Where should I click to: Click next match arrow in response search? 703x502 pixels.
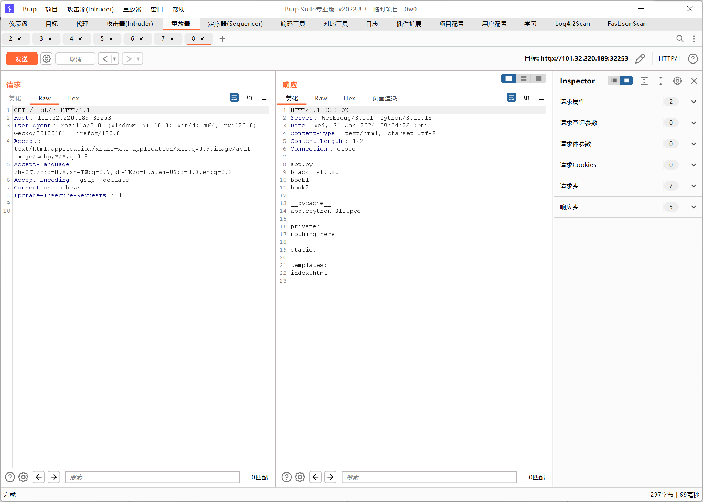[x=330, y=477]
